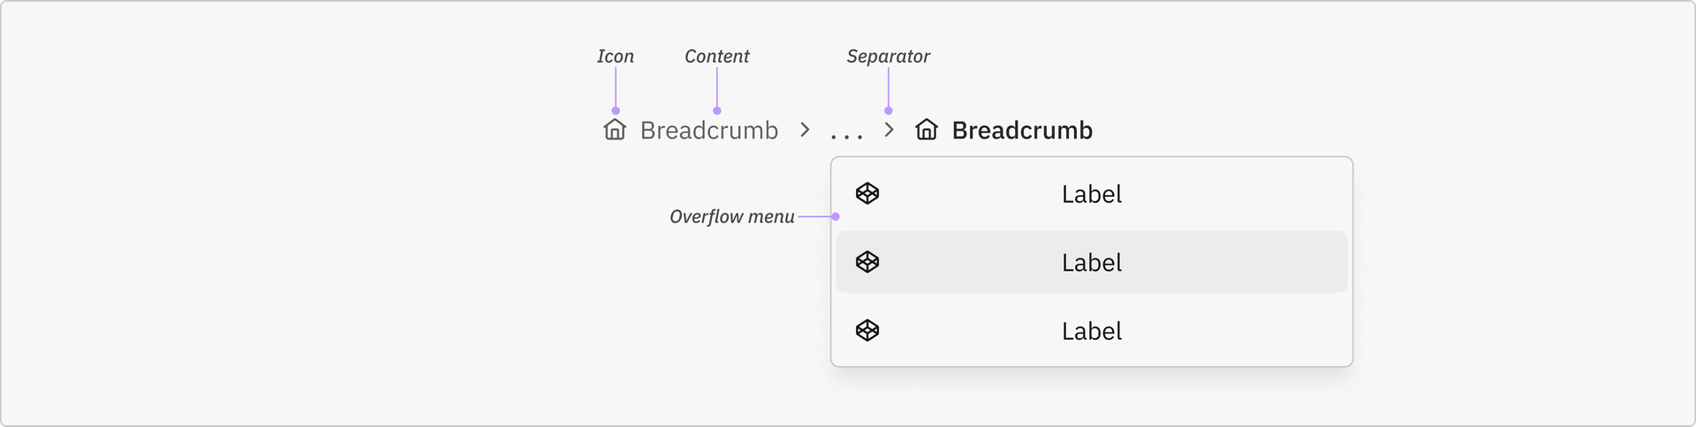Select the first Label menu item

1092,194
